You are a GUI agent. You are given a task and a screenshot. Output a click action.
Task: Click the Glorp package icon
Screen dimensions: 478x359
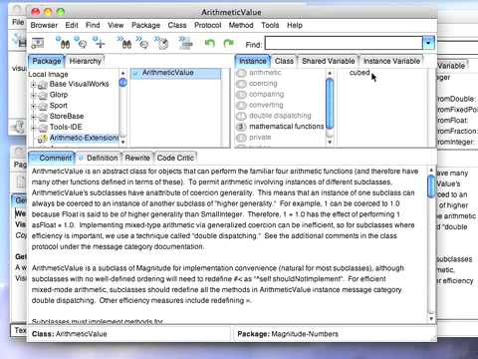tap(43, 96)
